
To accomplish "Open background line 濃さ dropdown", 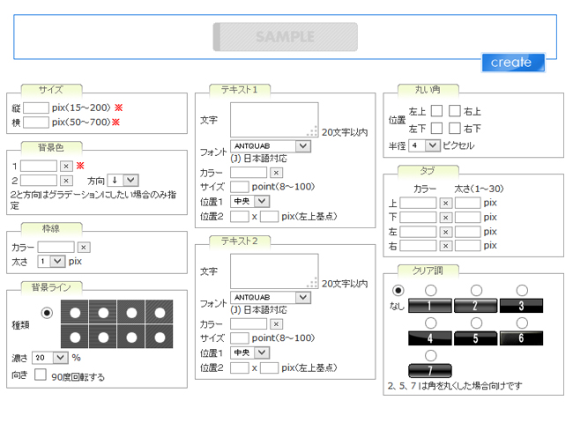I will pos(50,358).
